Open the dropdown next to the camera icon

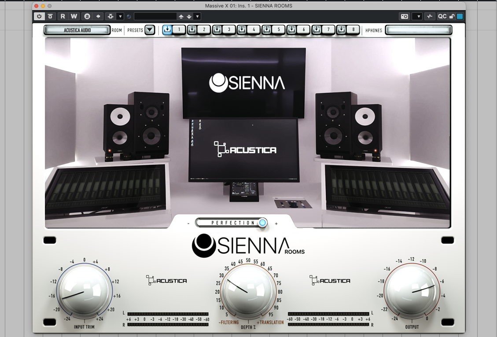click(417, 16)
